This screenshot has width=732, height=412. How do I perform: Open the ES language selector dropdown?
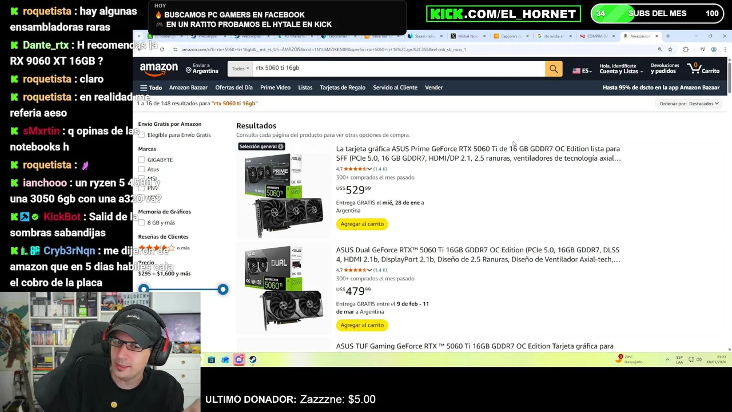tap(581, 70)
